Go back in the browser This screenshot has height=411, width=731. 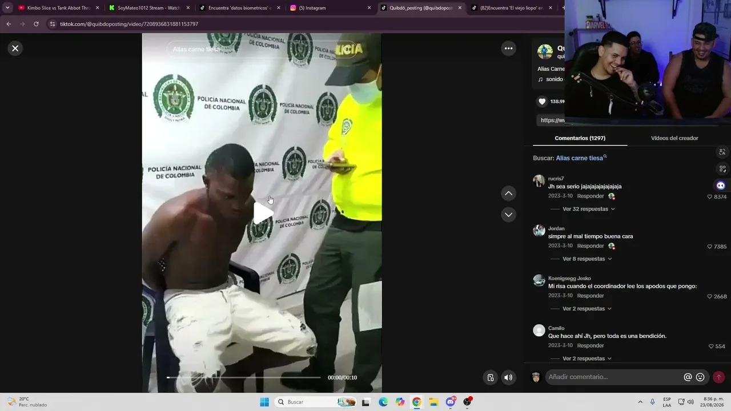(x=9, y=24)
